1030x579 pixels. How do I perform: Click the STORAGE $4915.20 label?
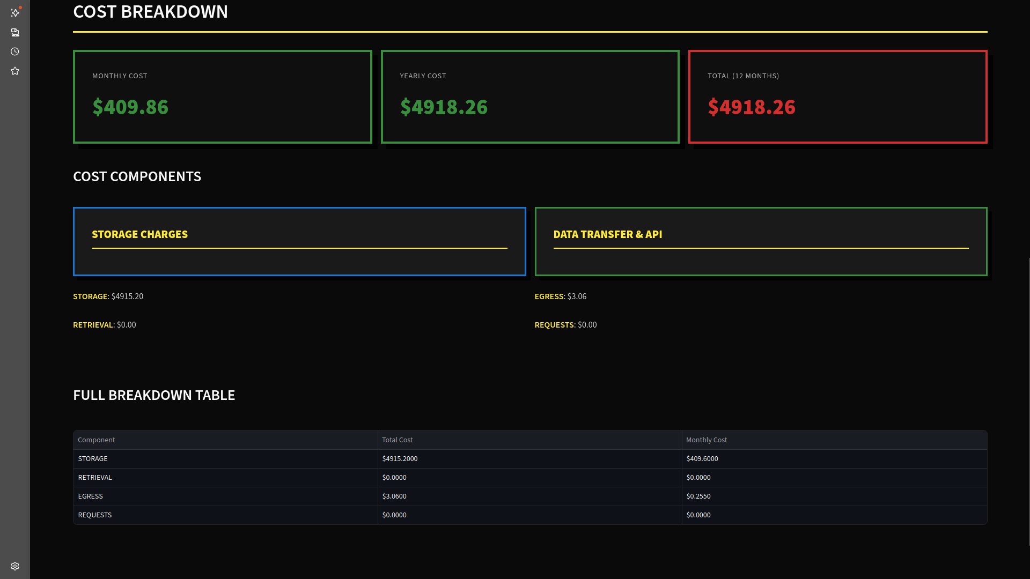coord(108,296)
